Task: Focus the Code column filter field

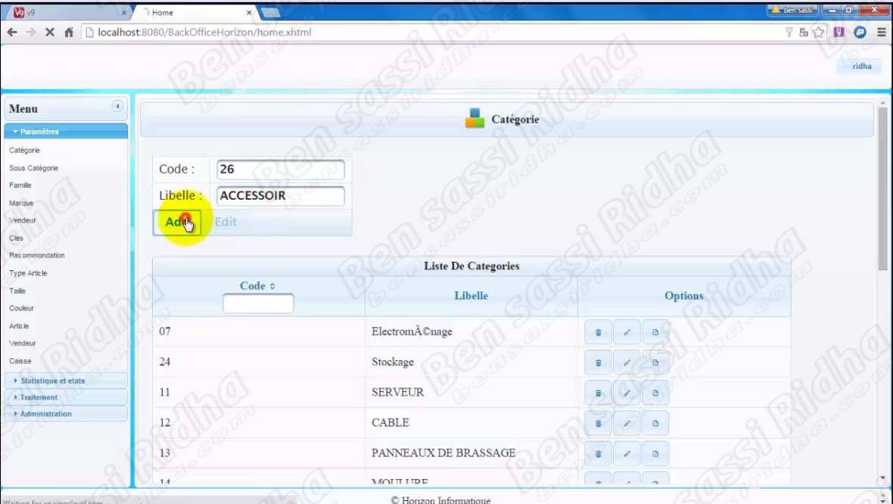Action: [258, 303]
